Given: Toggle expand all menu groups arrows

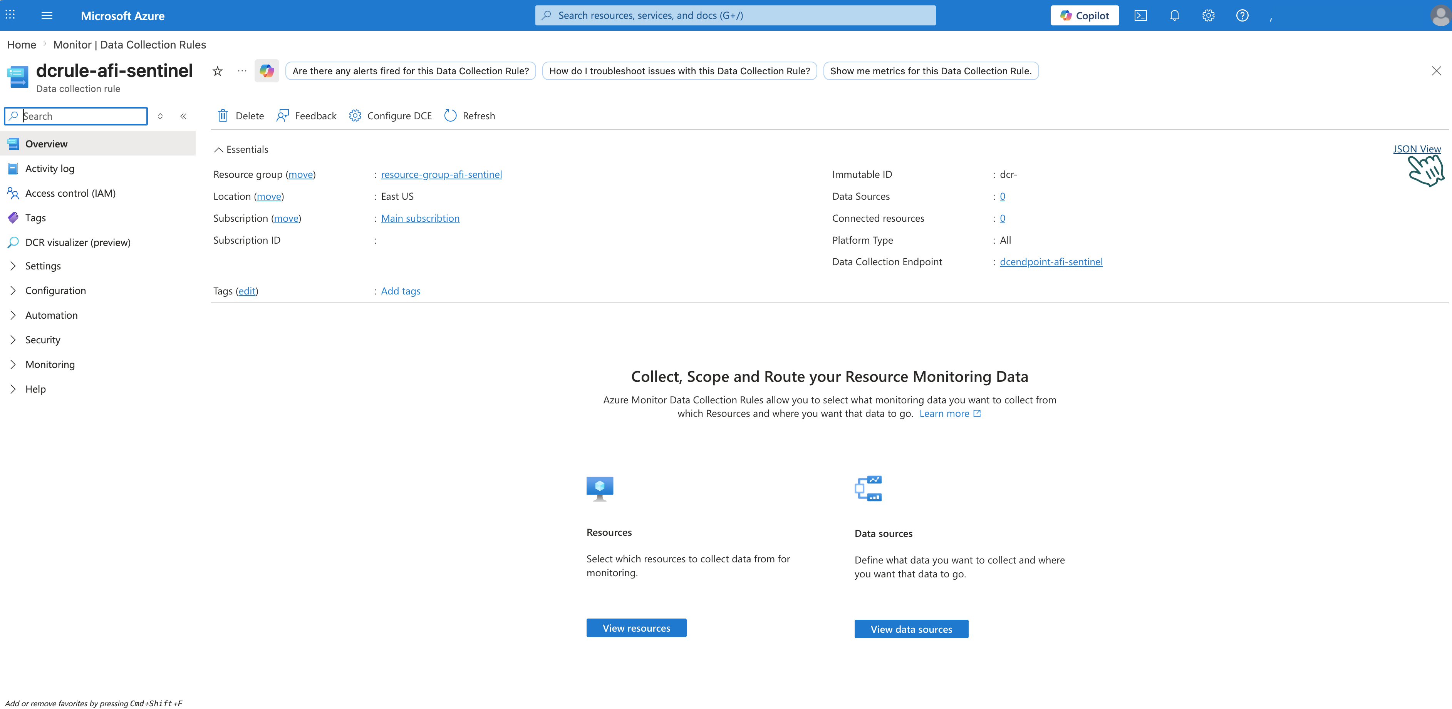Looking at the screenshot, I should (160, 116).
